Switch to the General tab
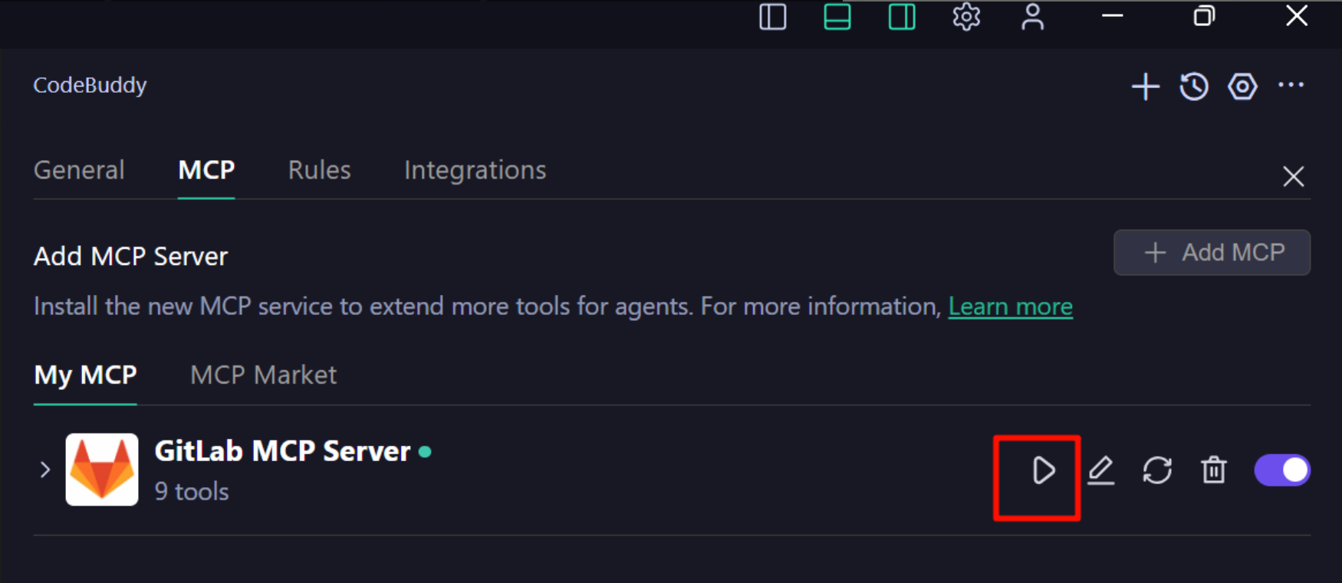The image size is (1342, 583). (79, 170)
